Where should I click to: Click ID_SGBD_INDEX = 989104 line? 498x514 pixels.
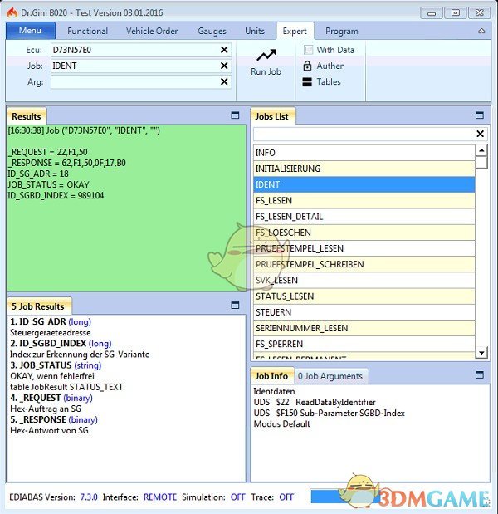pos(56,195)
